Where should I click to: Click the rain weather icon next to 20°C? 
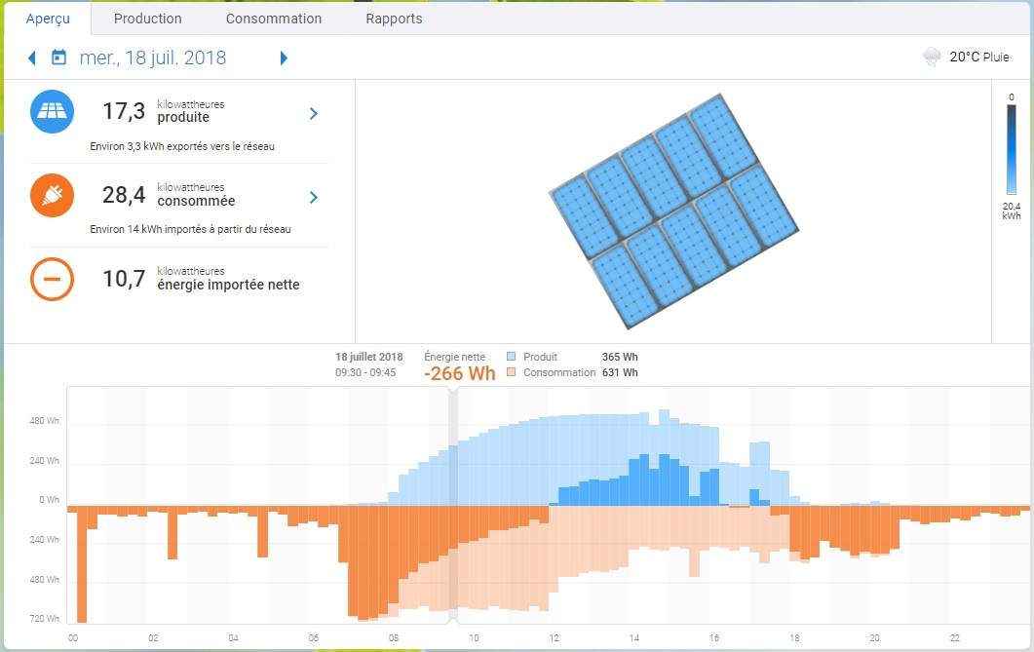click(x=932, y=57)
